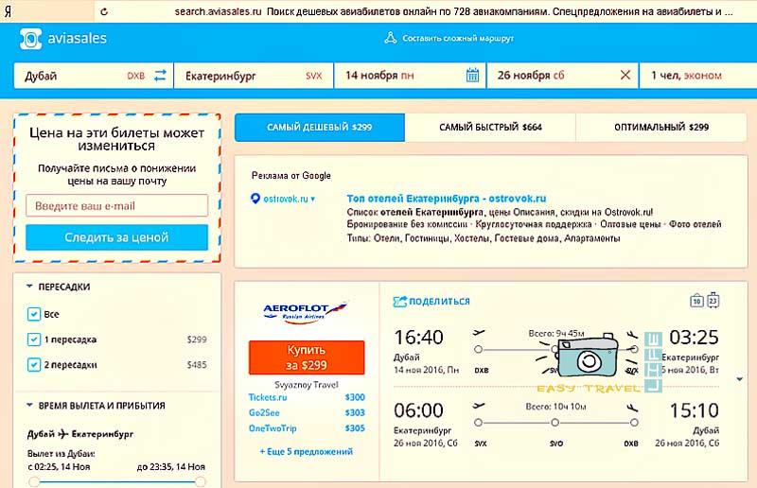
Task: Open Go2See offer for $303
Action: [x=307, y=412]
